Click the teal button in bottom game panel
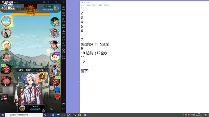Image resolution: width=209 pixels, height=117 pixels. click(35, 109)
